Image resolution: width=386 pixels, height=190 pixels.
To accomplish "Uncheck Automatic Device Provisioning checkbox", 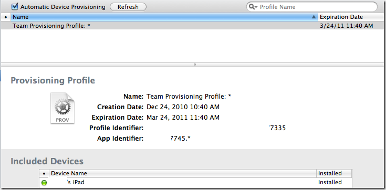I will coord(15,6).
